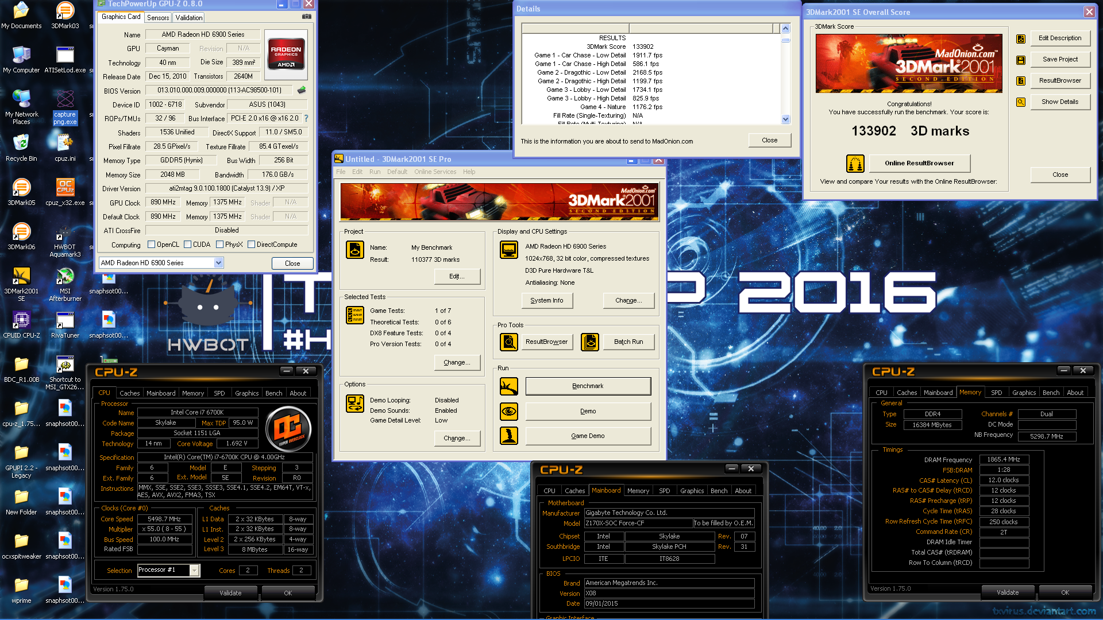Click the Radeon Graphics logo in GPU-Z
This screenshot has height=620, width=1103.
286,55
